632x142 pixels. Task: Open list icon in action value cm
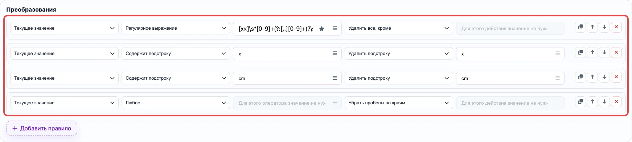coord(558,78)
